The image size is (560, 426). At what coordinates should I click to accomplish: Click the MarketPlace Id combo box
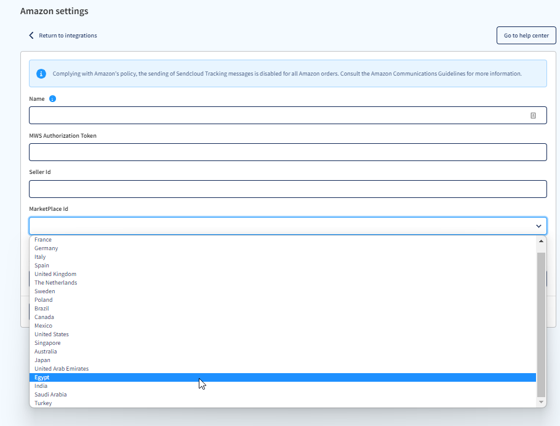point(288,226)
